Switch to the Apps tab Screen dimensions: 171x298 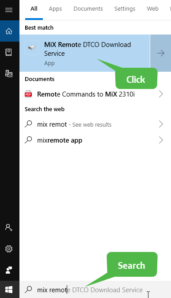(x=55, y=9)
